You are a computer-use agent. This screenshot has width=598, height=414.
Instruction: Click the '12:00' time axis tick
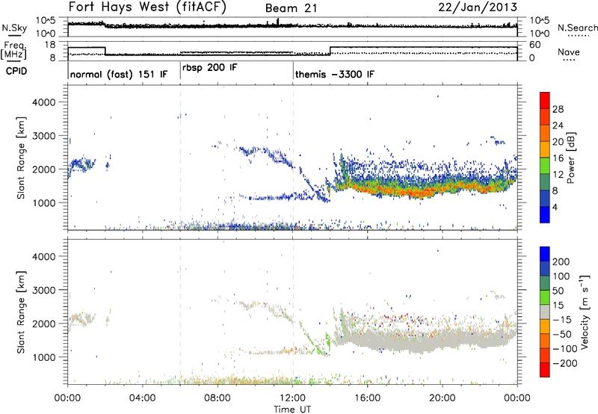point(292,398)
